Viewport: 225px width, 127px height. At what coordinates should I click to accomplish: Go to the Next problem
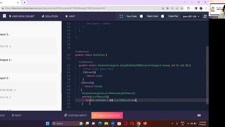click(17, 115)
